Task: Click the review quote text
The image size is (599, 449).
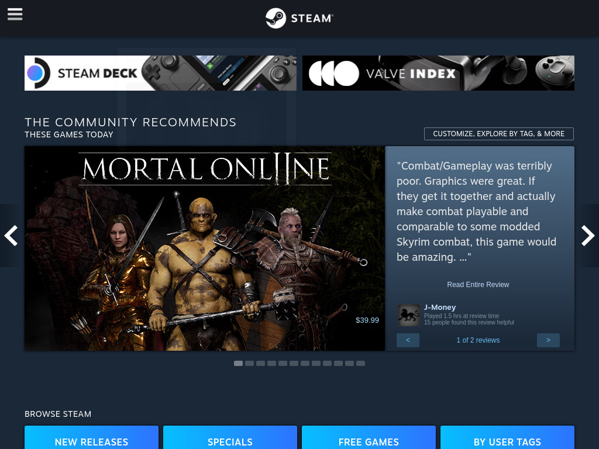Action: [476, 212]
